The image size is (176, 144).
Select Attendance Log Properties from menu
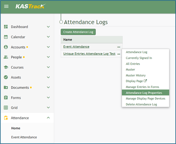(144, 93)
